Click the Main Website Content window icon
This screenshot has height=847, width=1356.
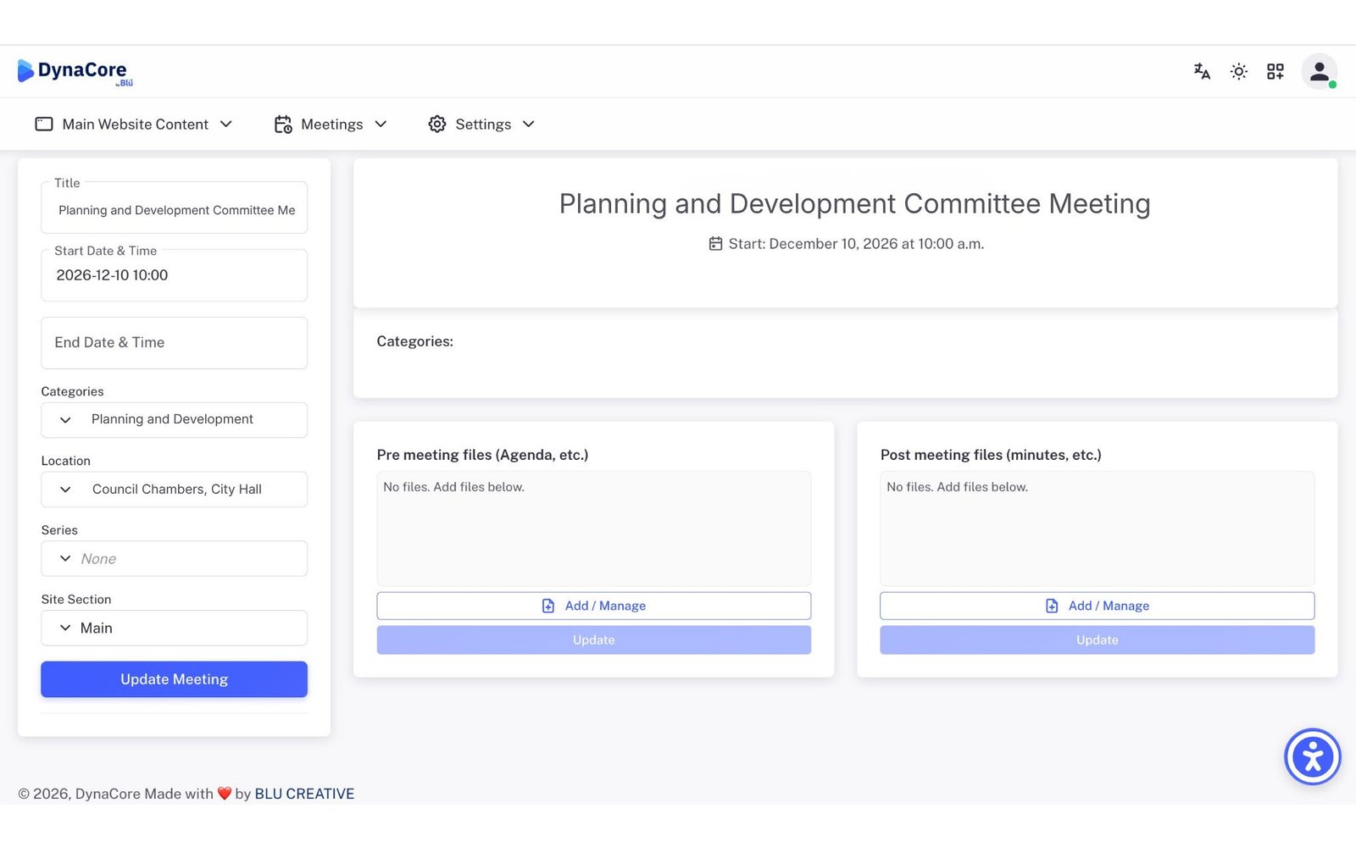pyautogui.click(x=44, y=125)
